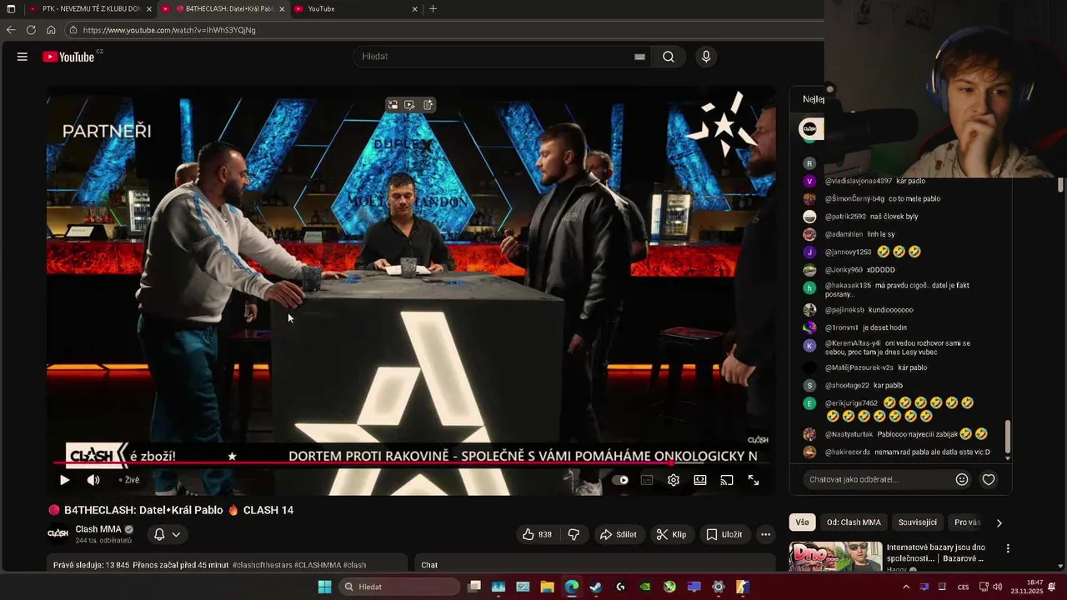This screenshot has height=600, width=1067.
Task: Open Steam from the taskbar
Action: [595, 587]
